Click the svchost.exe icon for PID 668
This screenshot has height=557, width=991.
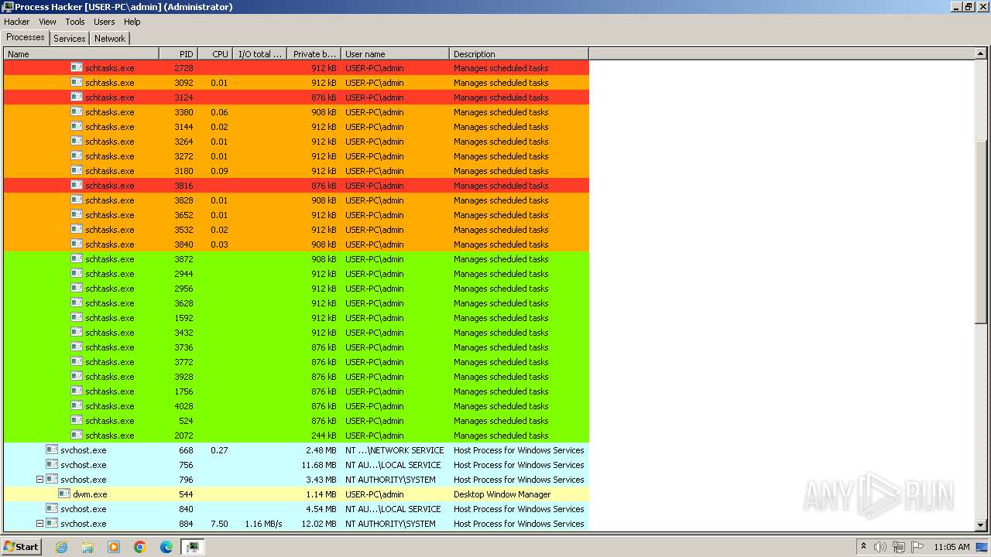(x=52, y=449)
